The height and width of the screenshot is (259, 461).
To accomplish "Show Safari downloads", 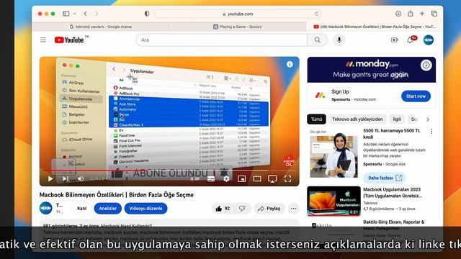I will 398,14.
